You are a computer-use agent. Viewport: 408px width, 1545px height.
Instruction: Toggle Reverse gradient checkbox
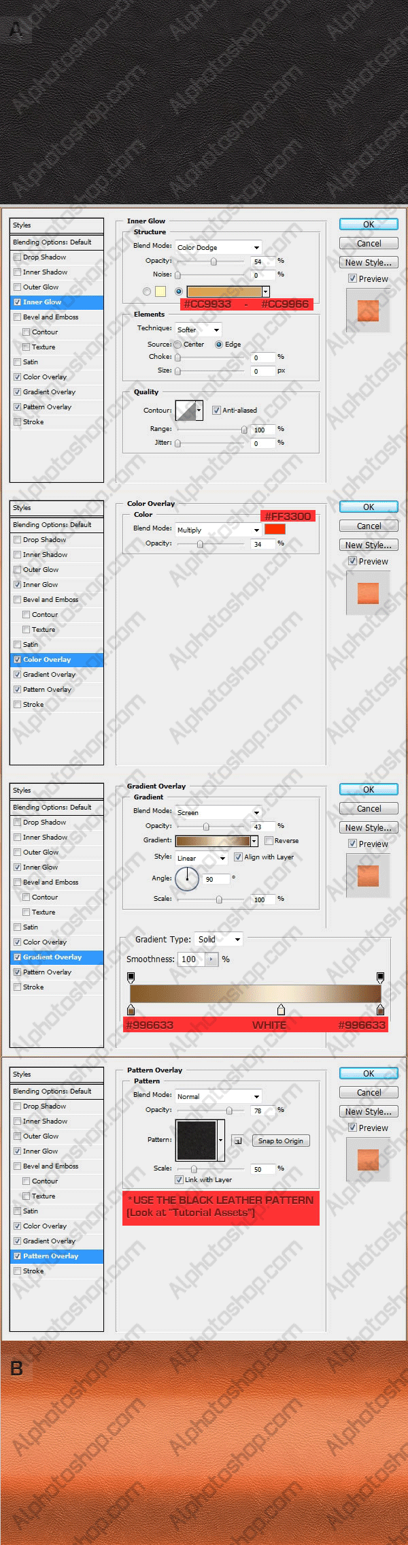pyautogui.click(x=269, y=840)
